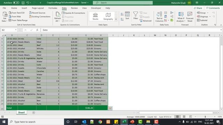Viewport: 223px width, 125px height.
Task: Open Windows Start menu
Action: tap(4, 122)
